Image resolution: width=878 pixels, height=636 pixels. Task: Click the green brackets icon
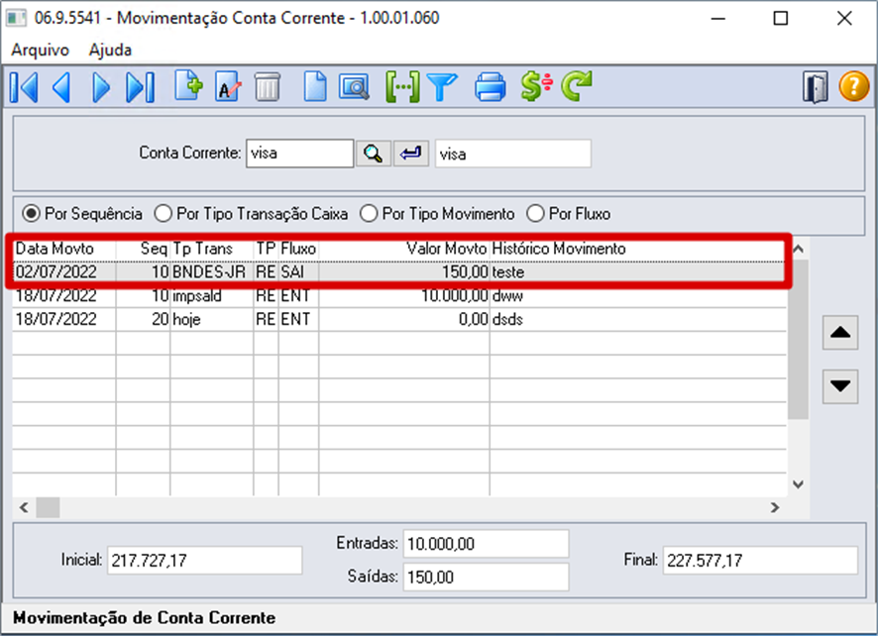click(402, 87)
